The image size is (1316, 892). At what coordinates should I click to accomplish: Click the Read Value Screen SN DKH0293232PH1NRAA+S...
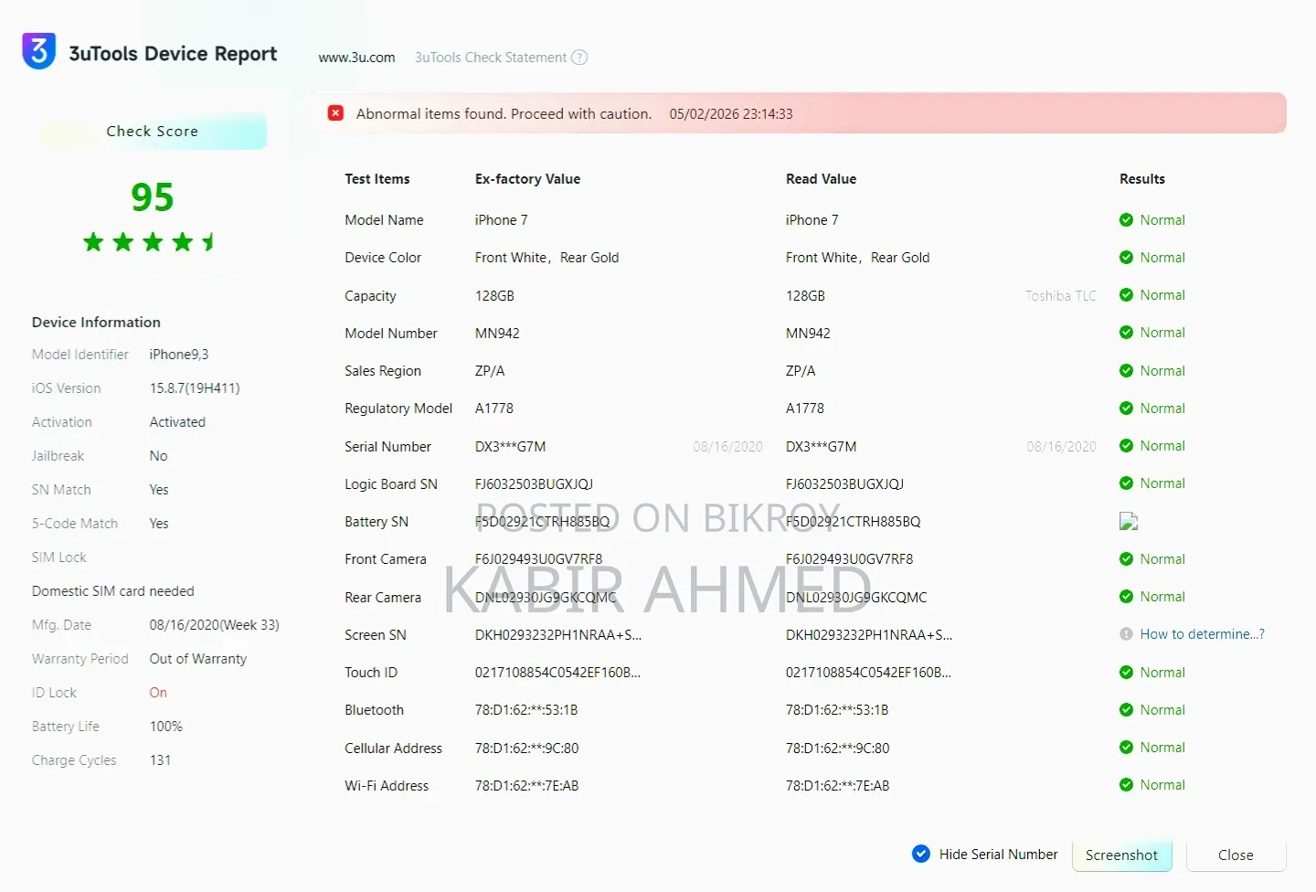(x=869, y=635)
